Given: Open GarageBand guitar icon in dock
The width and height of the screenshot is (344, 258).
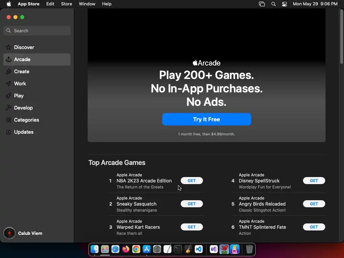Looking at the screenshot, I should pos(188,249).
